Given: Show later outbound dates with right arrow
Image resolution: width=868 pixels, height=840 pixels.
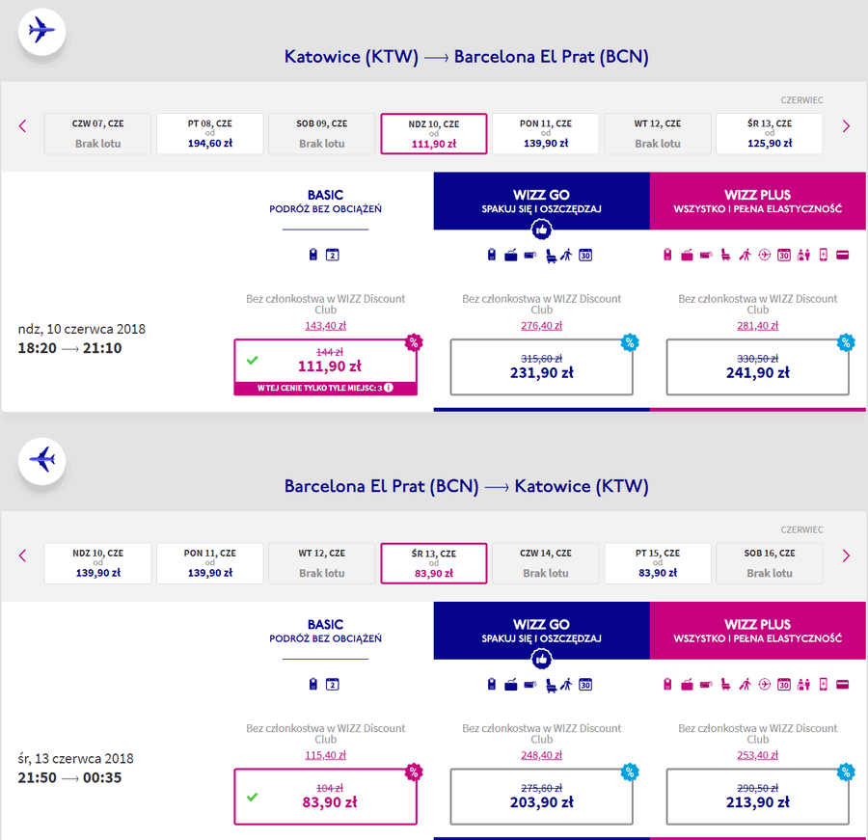Looking at the screenshot, I should coord(845,126).
